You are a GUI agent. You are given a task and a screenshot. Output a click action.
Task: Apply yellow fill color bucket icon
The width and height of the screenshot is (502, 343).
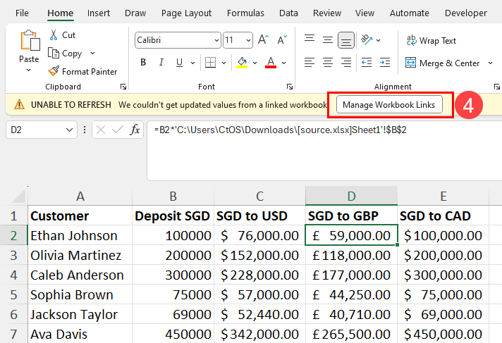pyautogui.click(x=242, y=63)
